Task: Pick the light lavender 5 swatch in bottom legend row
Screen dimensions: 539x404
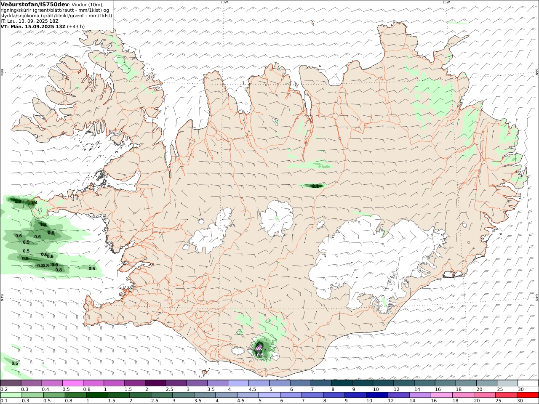Action: pos(269,395)
